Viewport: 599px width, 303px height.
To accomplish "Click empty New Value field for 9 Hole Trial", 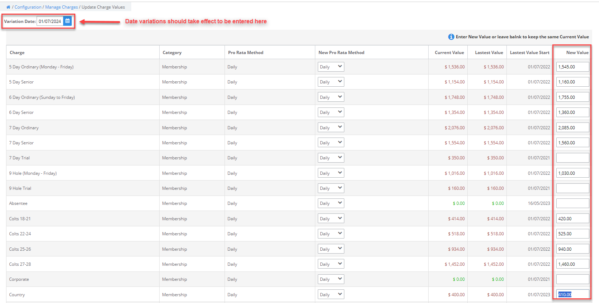I will pyautogui.click(x=572, y=188).
